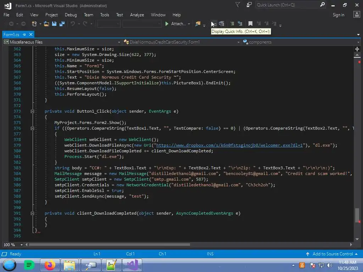Open the Edit menu

[20, 15]
